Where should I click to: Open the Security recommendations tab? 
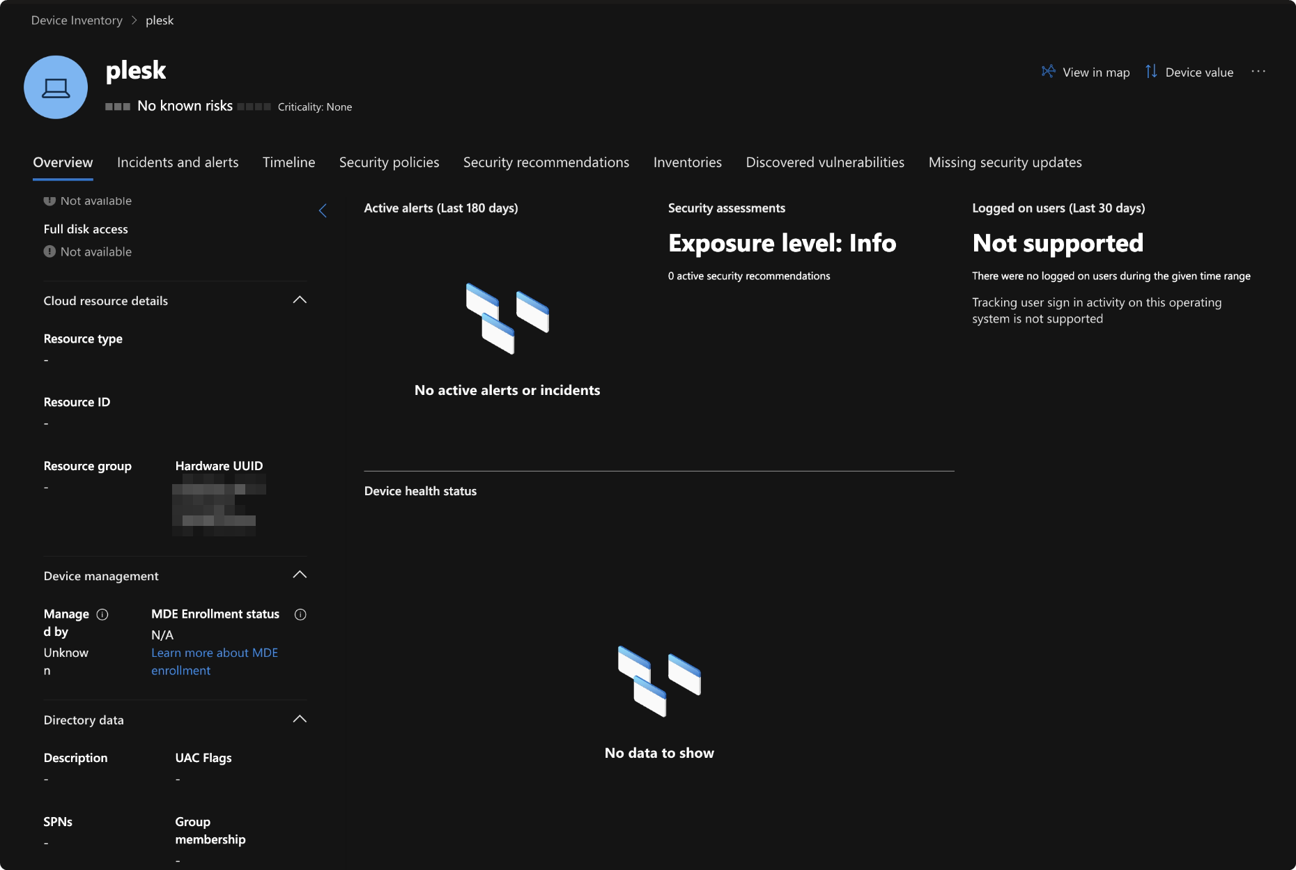coord(546,162)
